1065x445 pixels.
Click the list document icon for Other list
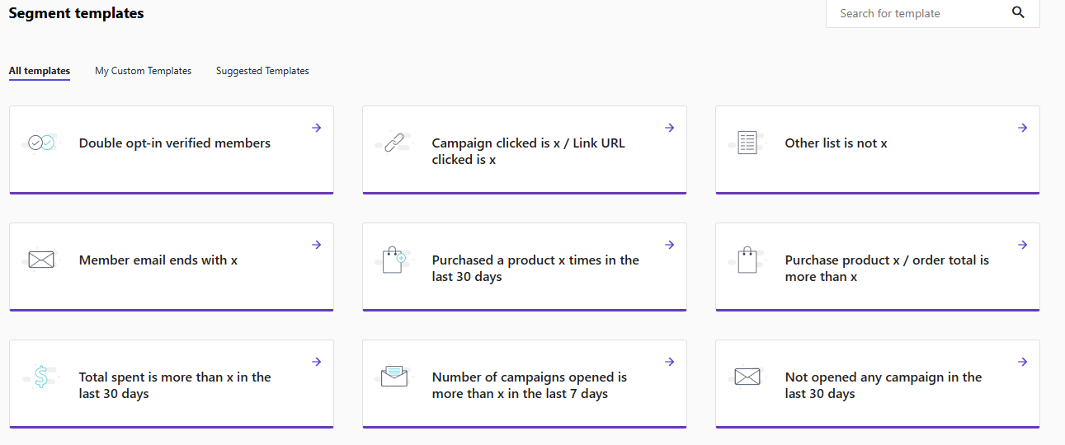click(747, 143)
